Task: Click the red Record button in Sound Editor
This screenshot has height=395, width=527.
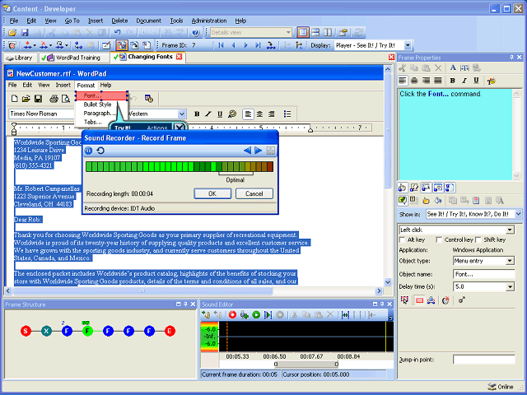Action: coord(232,314)
